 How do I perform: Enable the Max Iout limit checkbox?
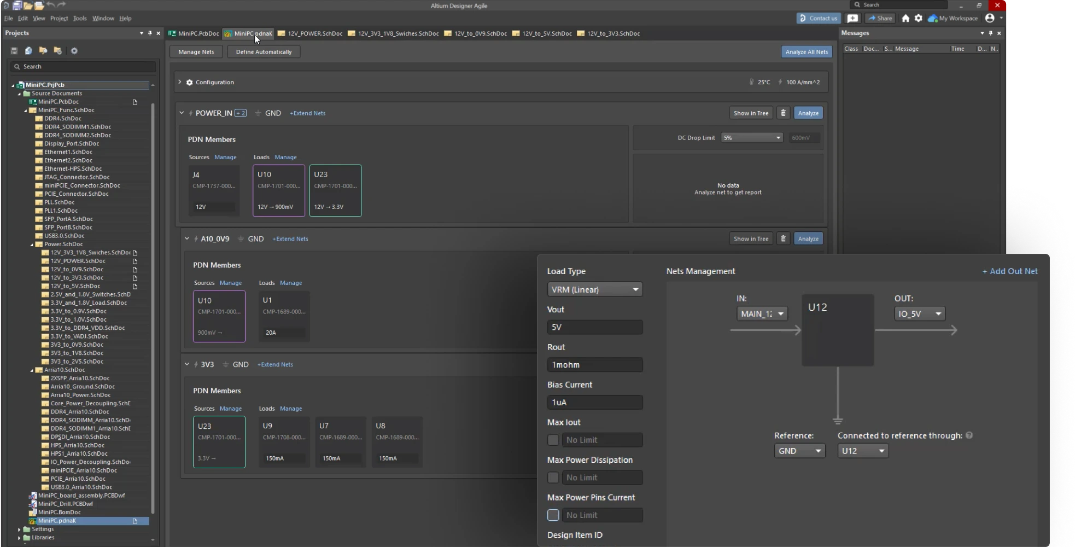tap(553, 440)
